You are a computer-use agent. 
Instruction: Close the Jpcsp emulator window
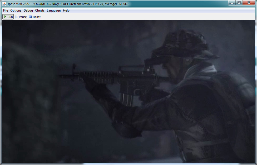pyautogui.click(x=249, y=3)
